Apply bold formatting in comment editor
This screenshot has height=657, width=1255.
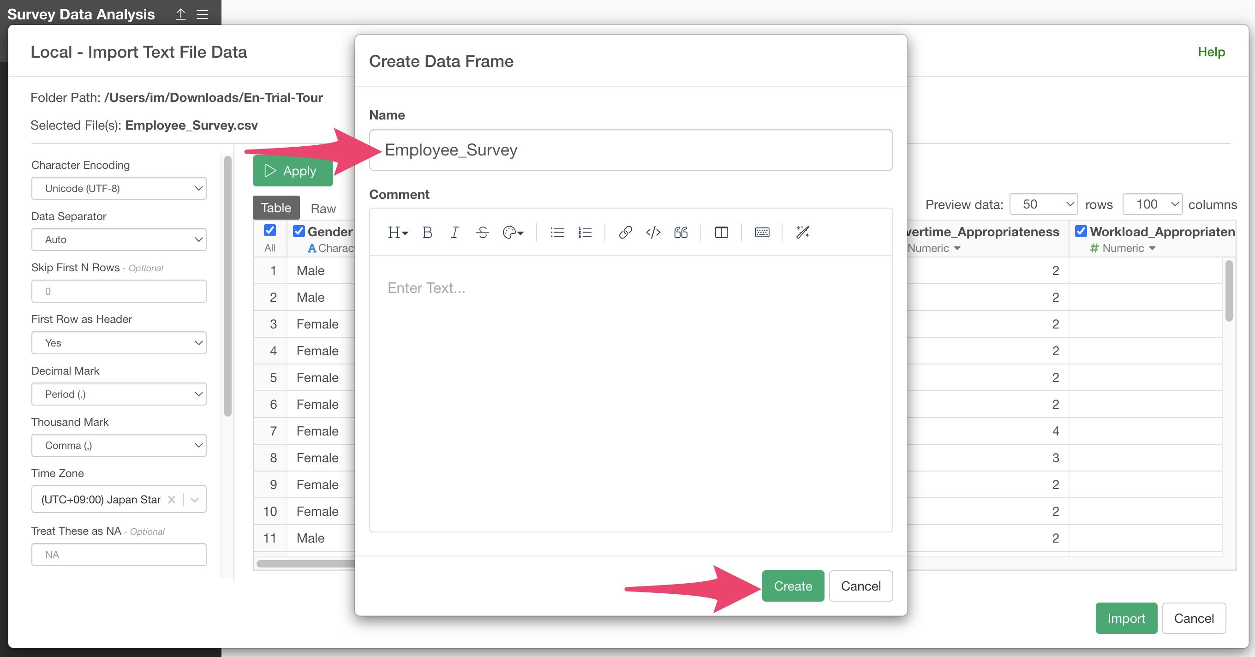tap(427, 233)
